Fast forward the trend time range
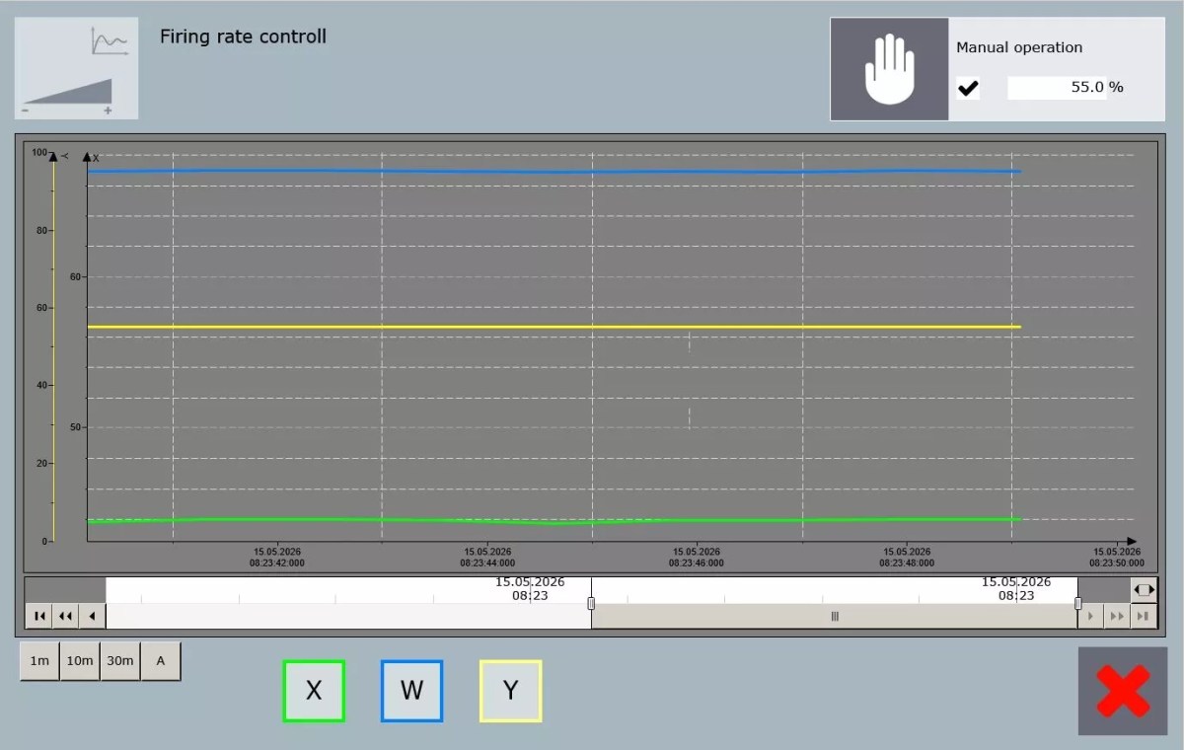1184x750 pixels. pyautogui.click(x=1117, y=616)
